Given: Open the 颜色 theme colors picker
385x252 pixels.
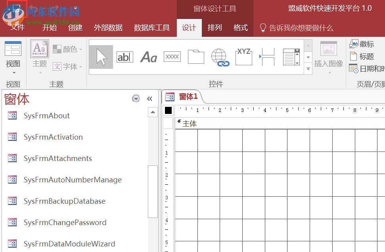Looking at the screenshot, I should pyautogui.click(x=68, y=49).
